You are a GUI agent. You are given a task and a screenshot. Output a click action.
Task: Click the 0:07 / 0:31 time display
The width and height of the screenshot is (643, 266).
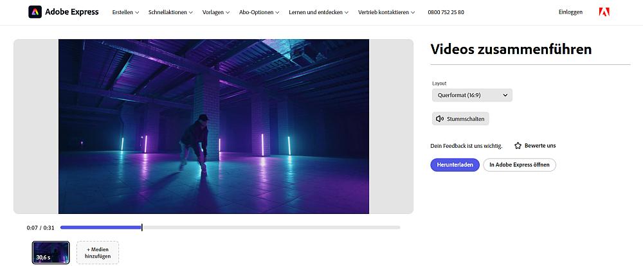pos(41,227)
